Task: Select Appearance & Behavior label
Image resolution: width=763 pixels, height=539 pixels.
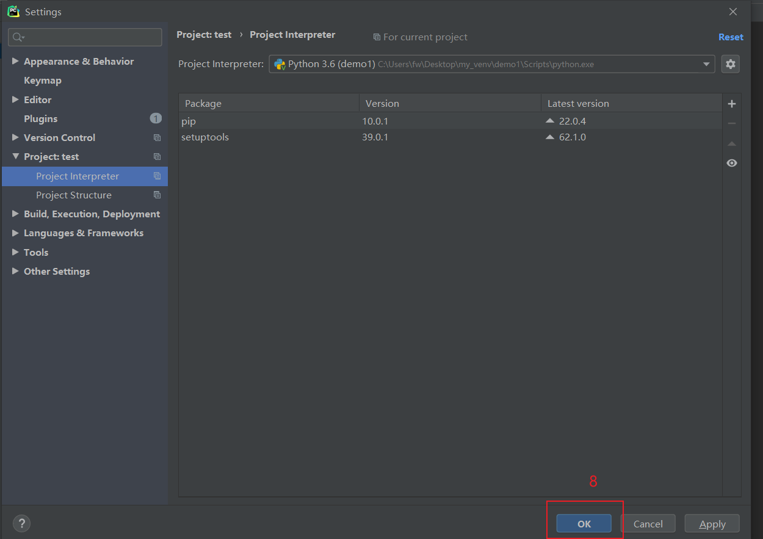Action: click(79, 62)
